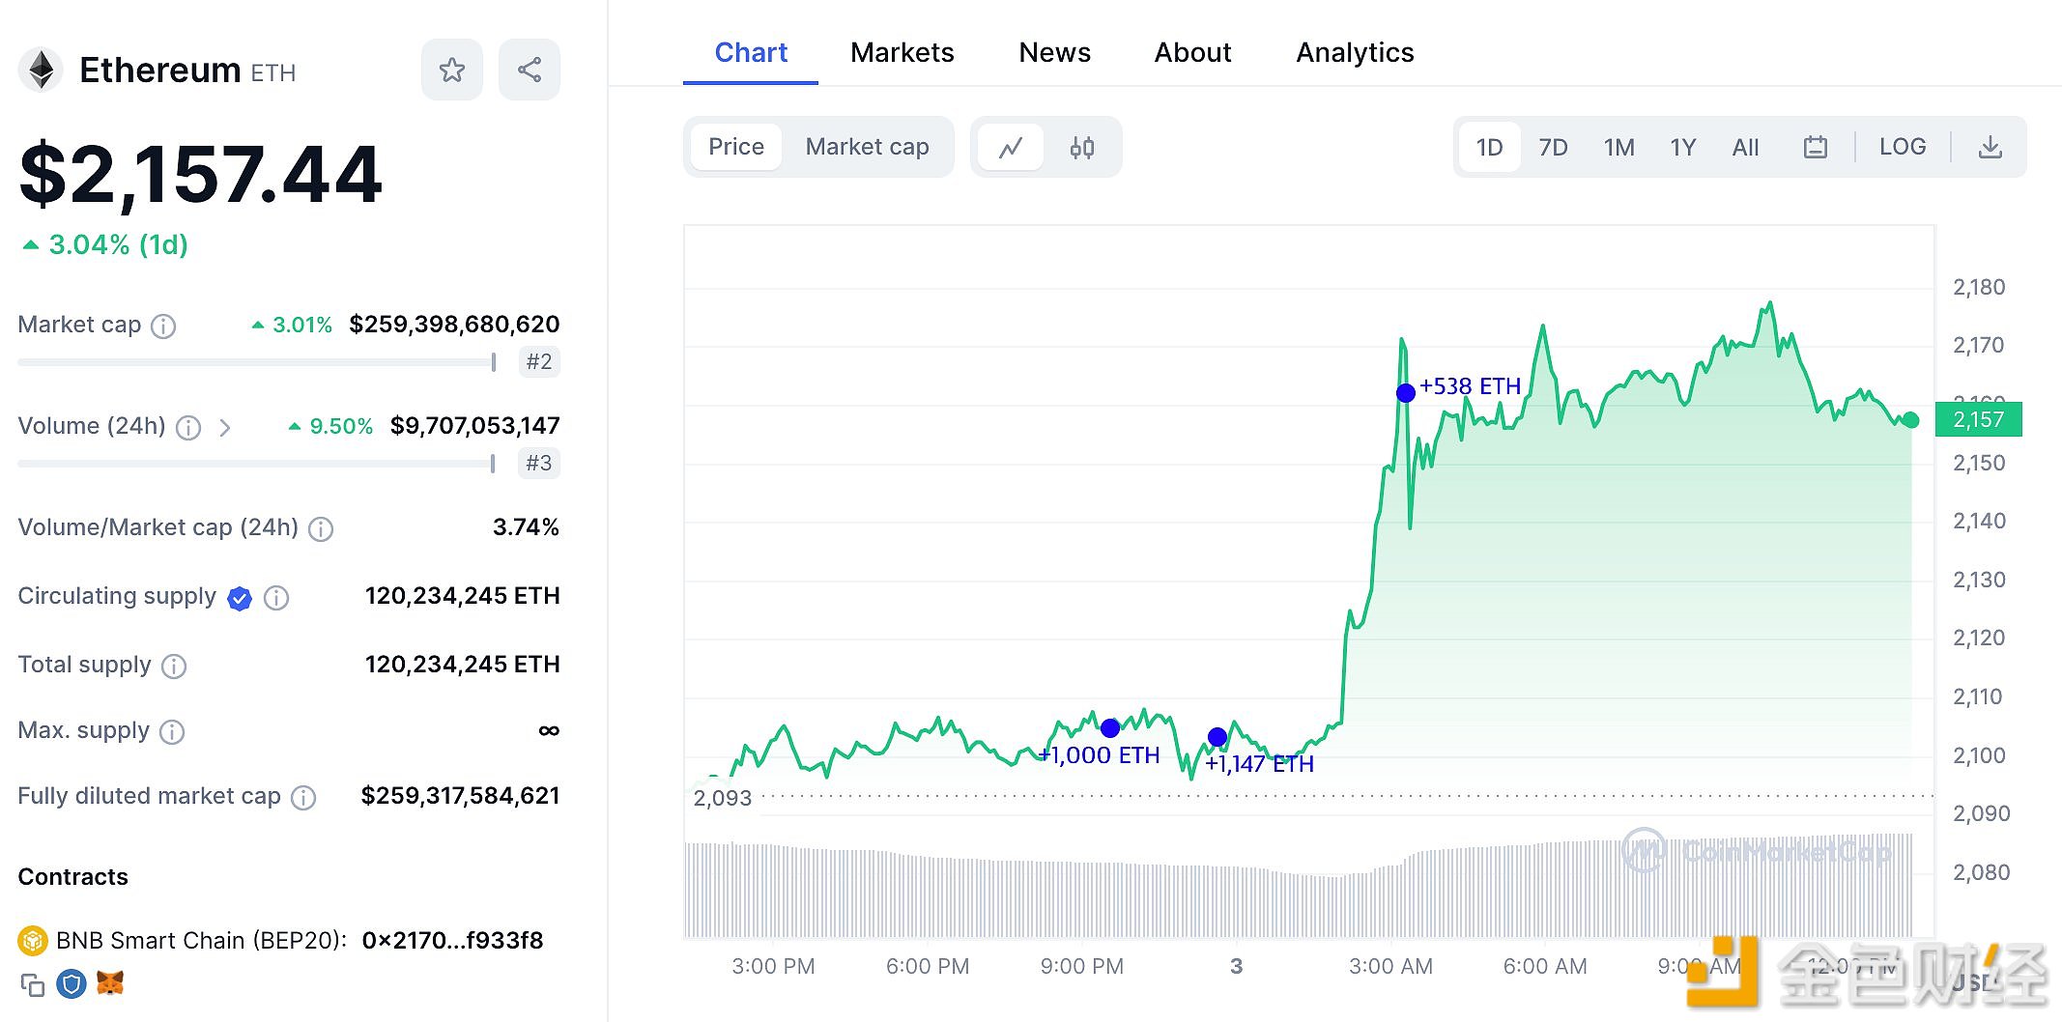This screenshot has height=1022, width=2062.
Task: Click the MetaMask fox icon
Action: 110,983
